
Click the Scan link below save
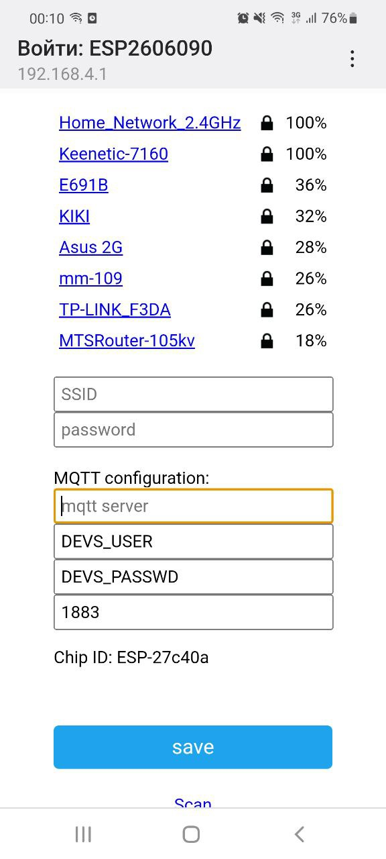pyautogui.click(x=193, y=803)
